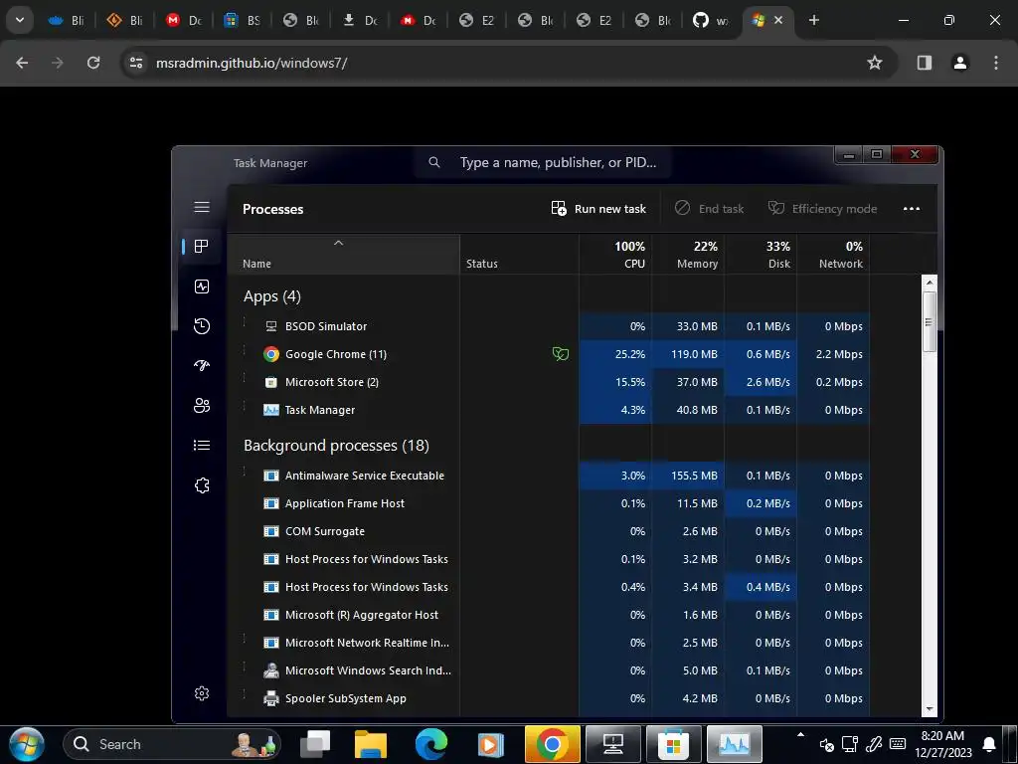Sort processes by the Status column
The height and width of the screenshot is (764, 1018).
(x=519, y=255)
